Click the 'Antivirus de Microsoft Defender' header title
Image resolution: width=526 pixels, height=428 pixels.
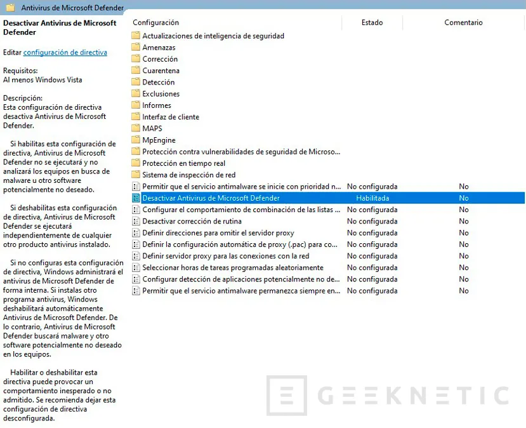72,8
